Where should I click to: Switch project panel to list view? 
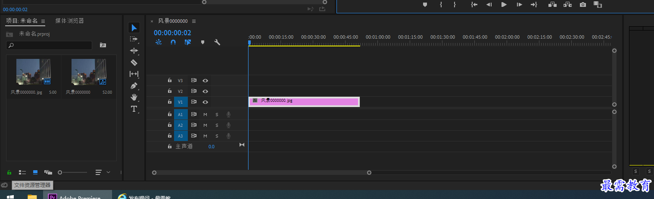pyautogui.click(x=22, y=172)
